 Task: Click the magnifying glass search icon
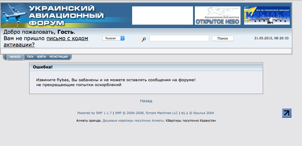click(x=144, y=39)
